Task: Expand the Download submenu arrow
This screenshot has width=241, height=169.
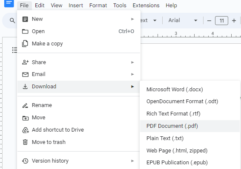Action: 132,87
